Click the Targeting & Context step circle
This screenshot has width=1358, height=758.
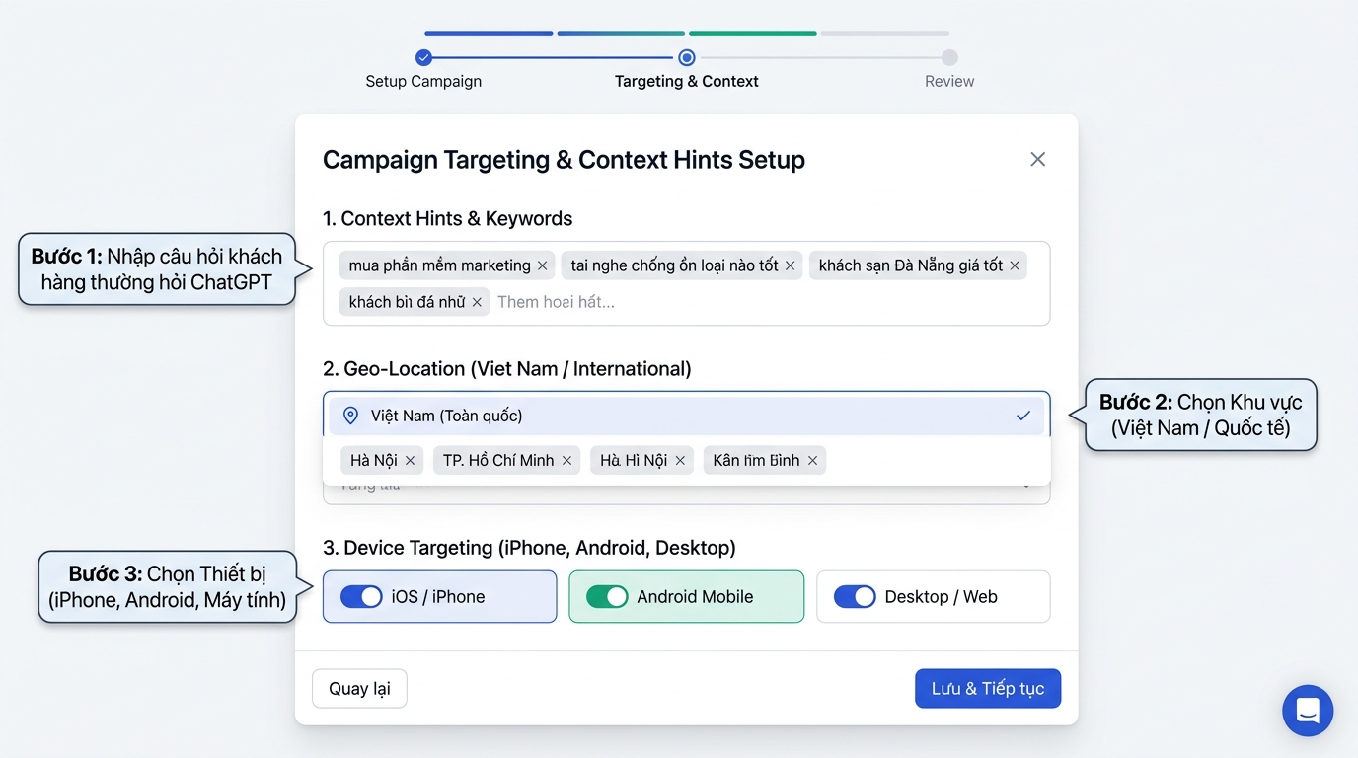687,57
